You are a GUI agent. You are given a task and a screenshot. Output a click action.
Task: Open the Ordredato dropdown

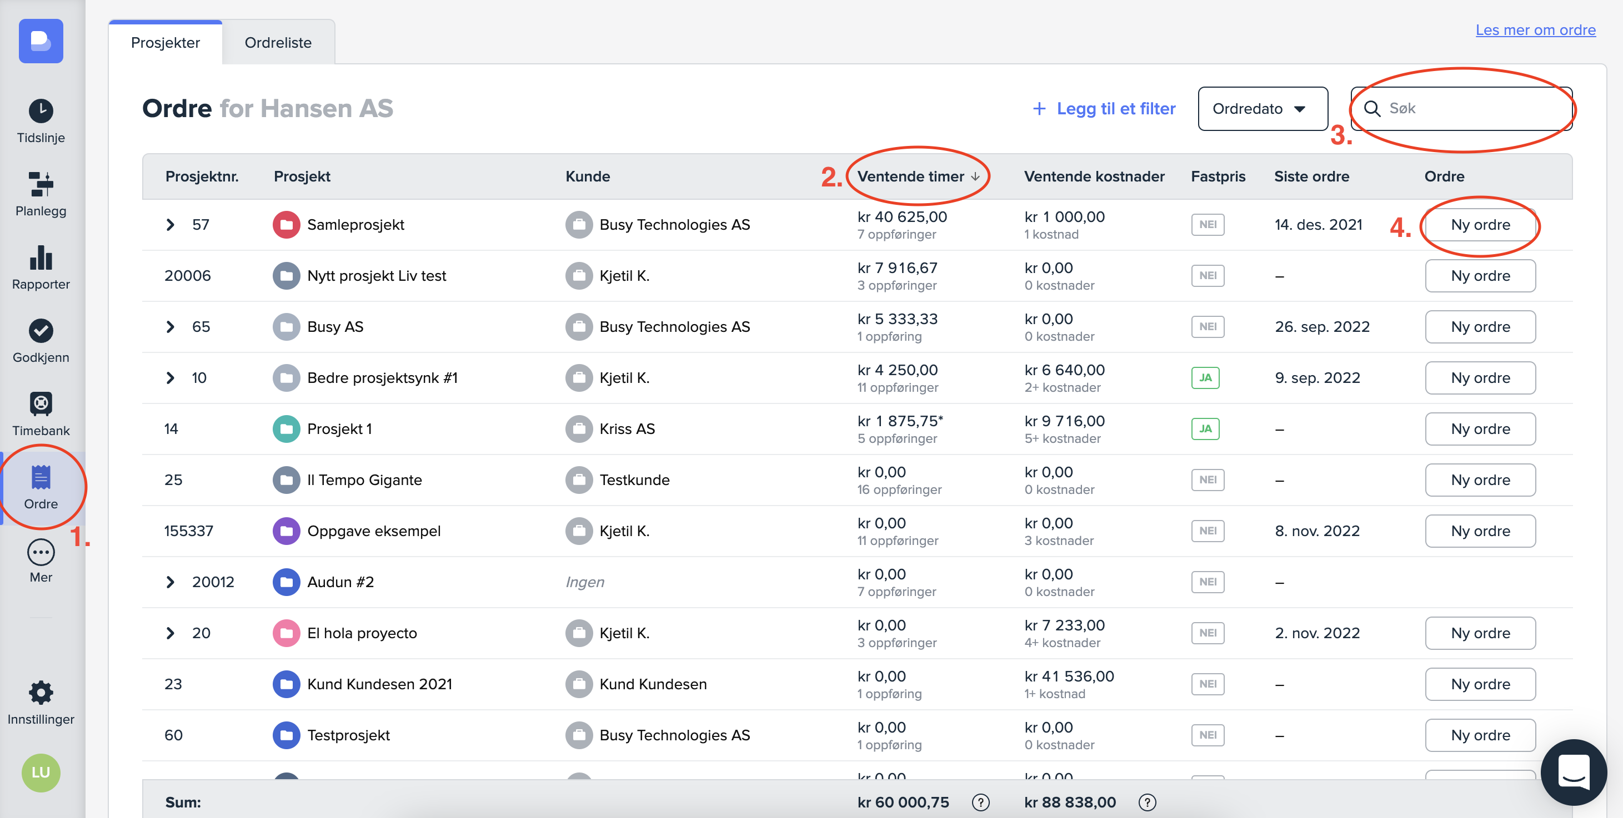click(x=1262, y=109)
